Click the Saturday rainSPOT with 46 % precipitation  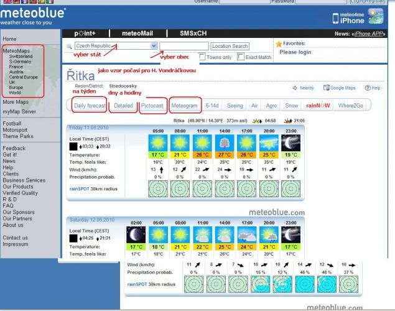point(305,284)
